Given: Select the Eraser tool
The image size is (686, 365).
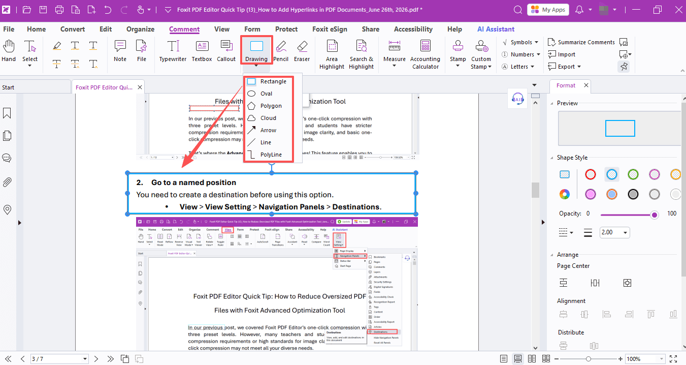Looking at the screenshot, I should pos(302,51).
